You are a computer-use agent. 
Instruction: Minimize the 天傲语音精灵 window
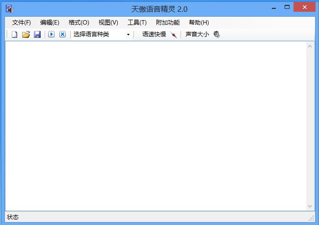274,8
